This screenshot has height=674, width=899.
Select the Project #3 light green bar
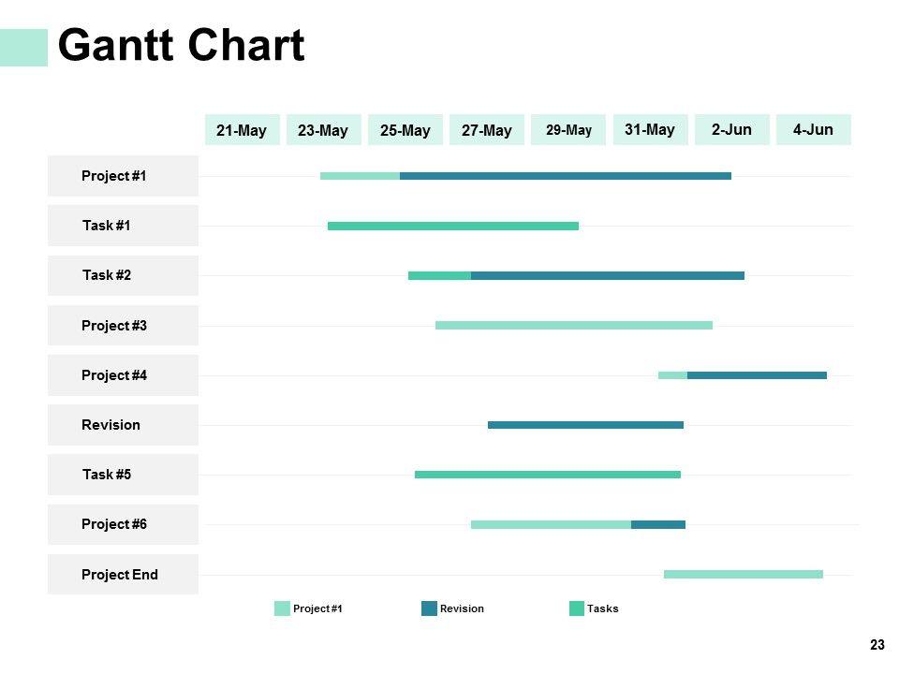click(x=573, y=326)
